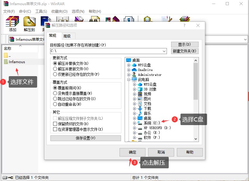Collapse the 此电脑 tree node

[x=129, y=79]
